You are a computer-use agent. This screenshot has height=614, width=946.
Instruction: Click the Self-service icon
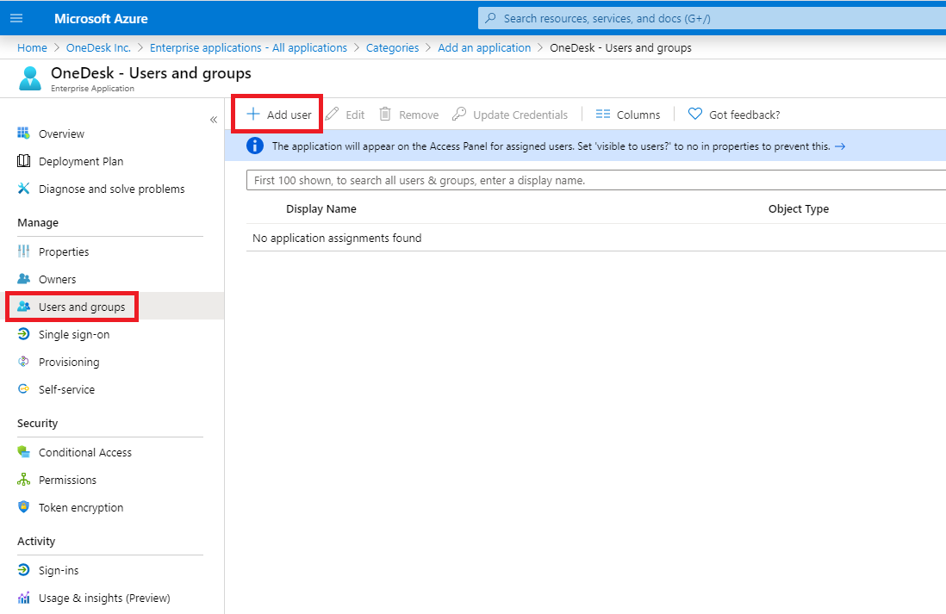tap(23, 389)
